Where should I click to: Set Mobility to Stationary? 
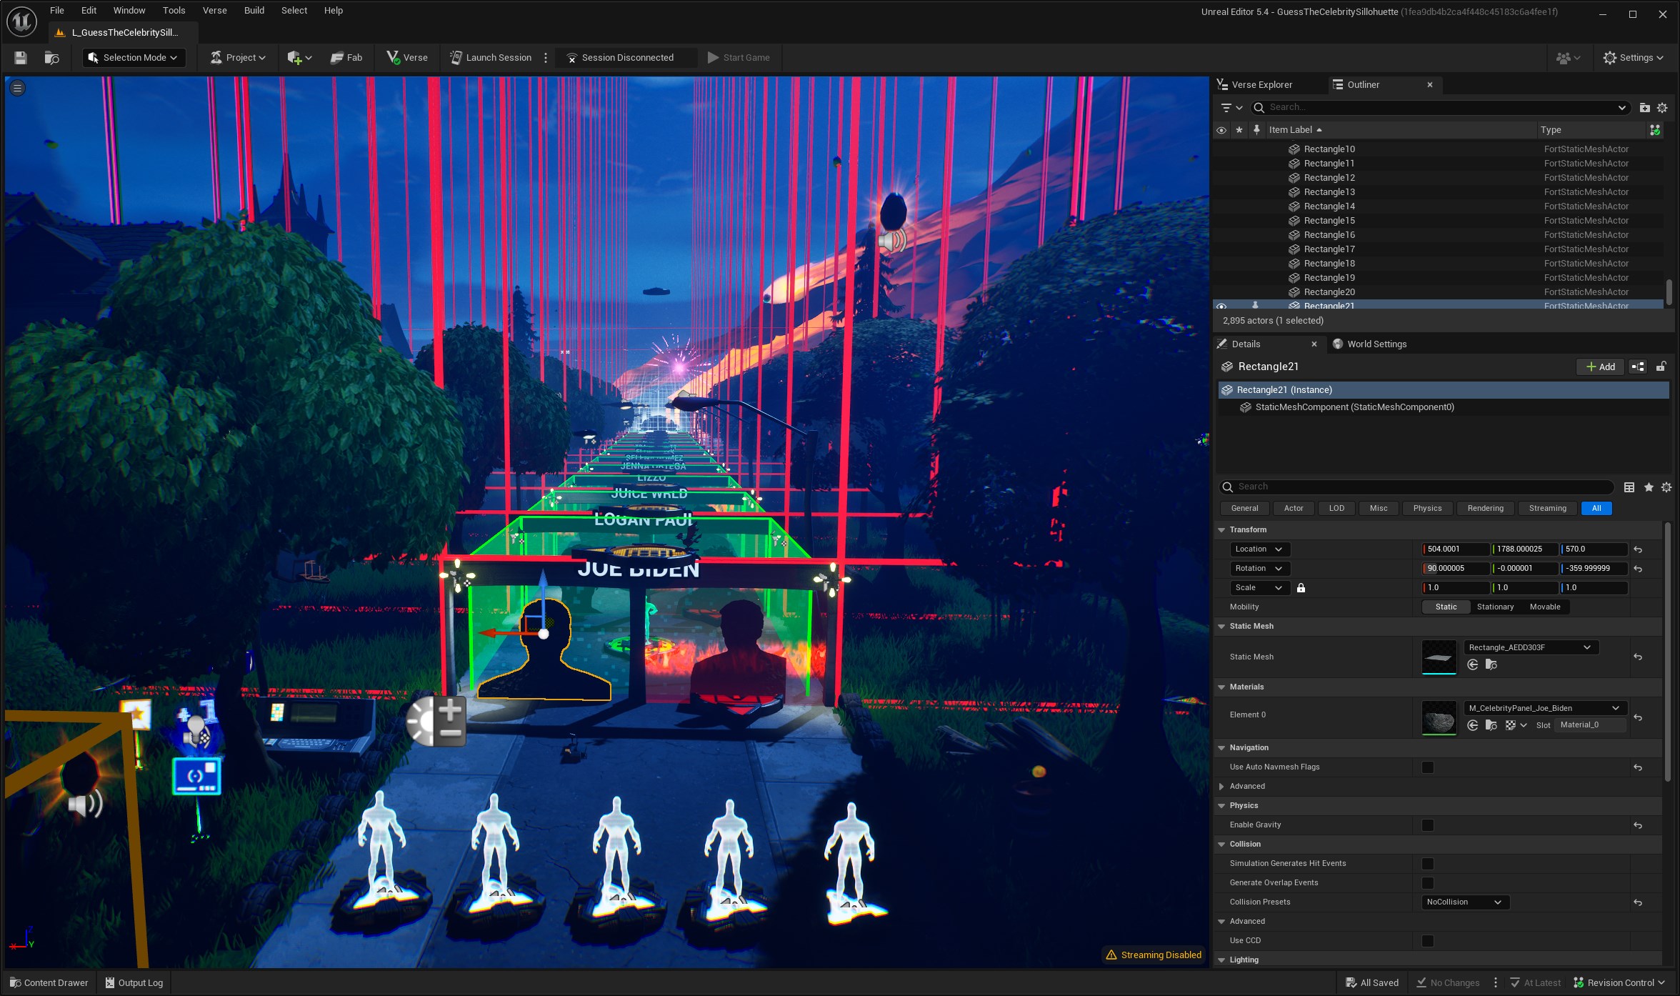click(x=1495, y=607)
